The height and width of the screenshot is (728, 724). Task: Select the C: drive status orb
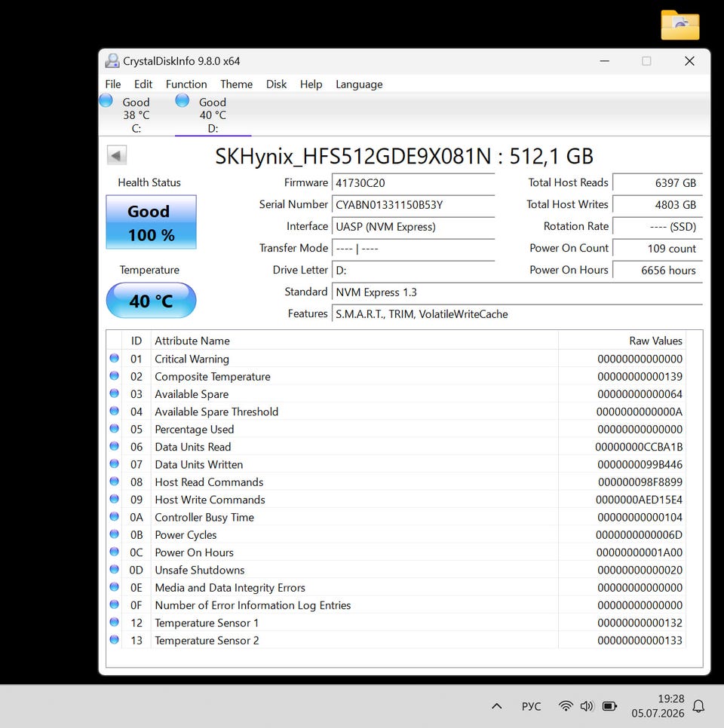(x=106, y=100)
